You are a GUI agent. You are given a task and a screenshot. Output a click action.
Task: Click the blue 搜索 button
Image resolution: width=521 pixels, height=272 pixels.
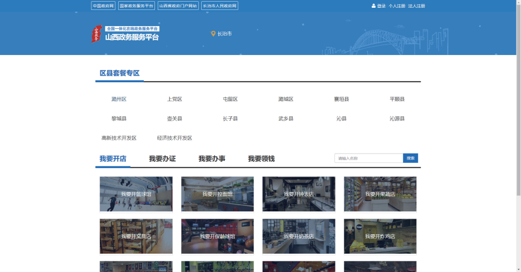coord(410,158)
